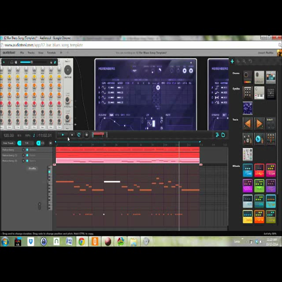Screen dimensions: 282x282
Task: Select the right-pointing orange arrow tool
Action: [x=259, y=124]
